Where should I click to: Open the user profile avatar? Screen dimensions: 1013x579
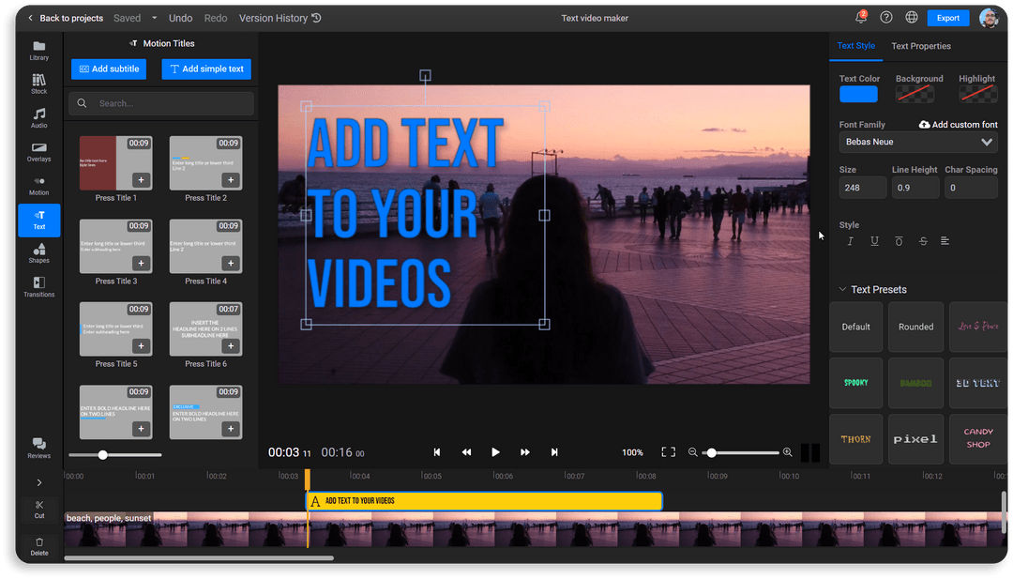[x=990, y=18]
